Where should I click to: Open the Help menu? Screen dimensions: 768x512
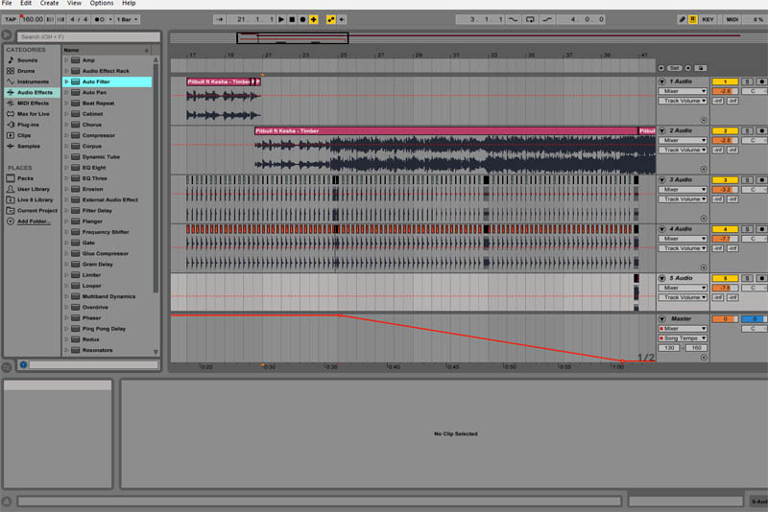129,3
